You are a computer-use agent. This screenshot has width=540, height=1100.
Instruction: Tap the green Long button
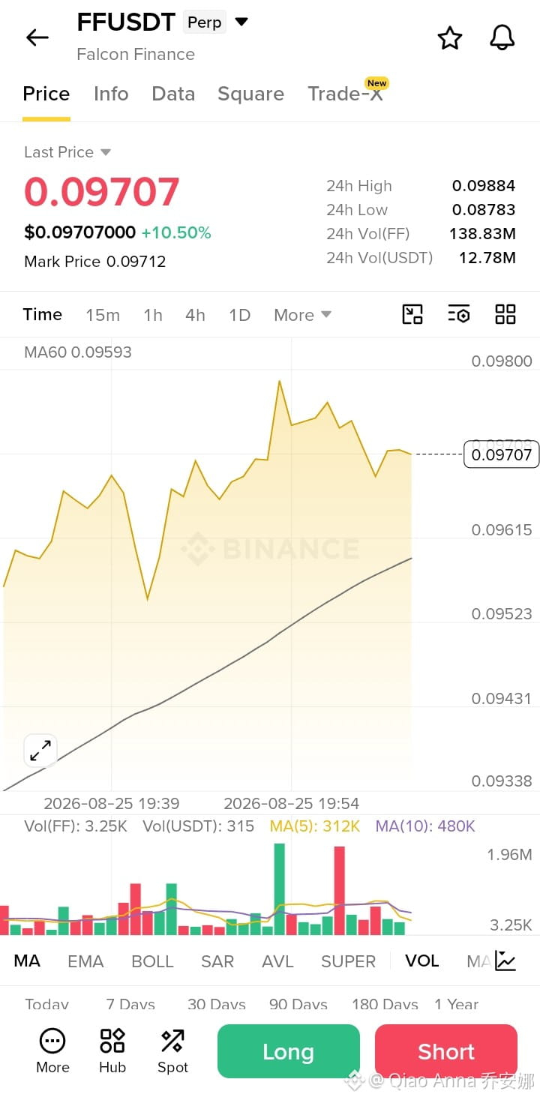289,1051
